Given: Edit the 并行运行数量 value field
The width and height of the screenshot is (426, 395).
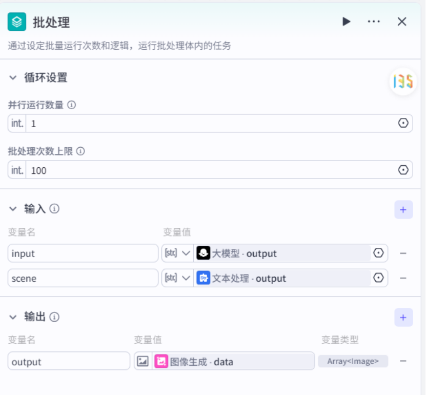Looking at the screenshot, I should pyautogui.click(x=211, y=124).
